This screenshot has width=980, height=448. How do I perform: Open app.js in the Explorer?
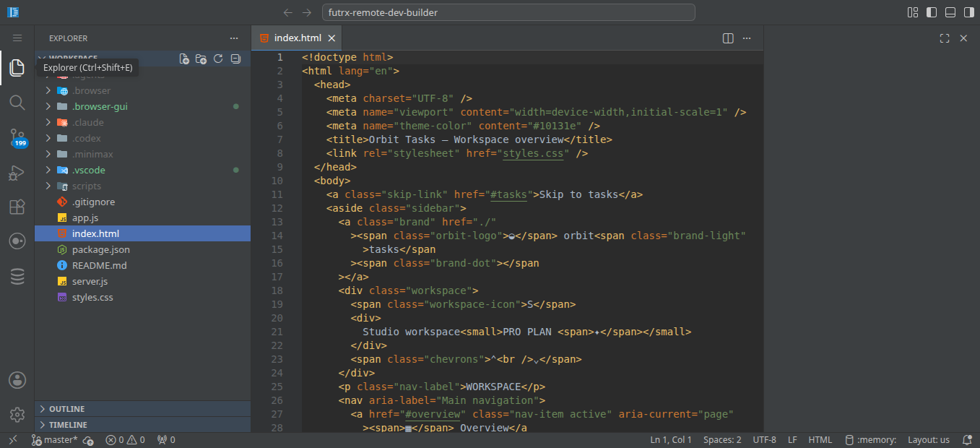pyautogui.click(x=142, y=217)
